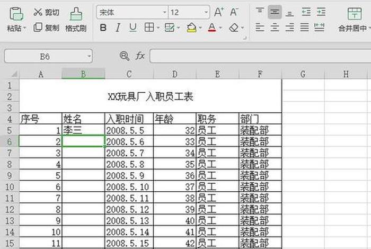Click the increase indent icon
The height and width of the screenshot is (249, 371).
(x=321, y=12)
